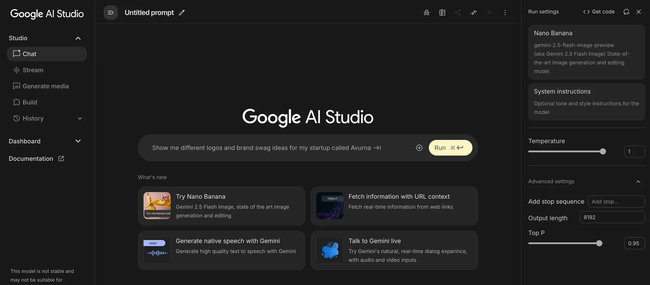This screenshot has width=650, height=285.
Task: Click the pencil icon to rename Untitled prompt
Action: pos(182,13)
